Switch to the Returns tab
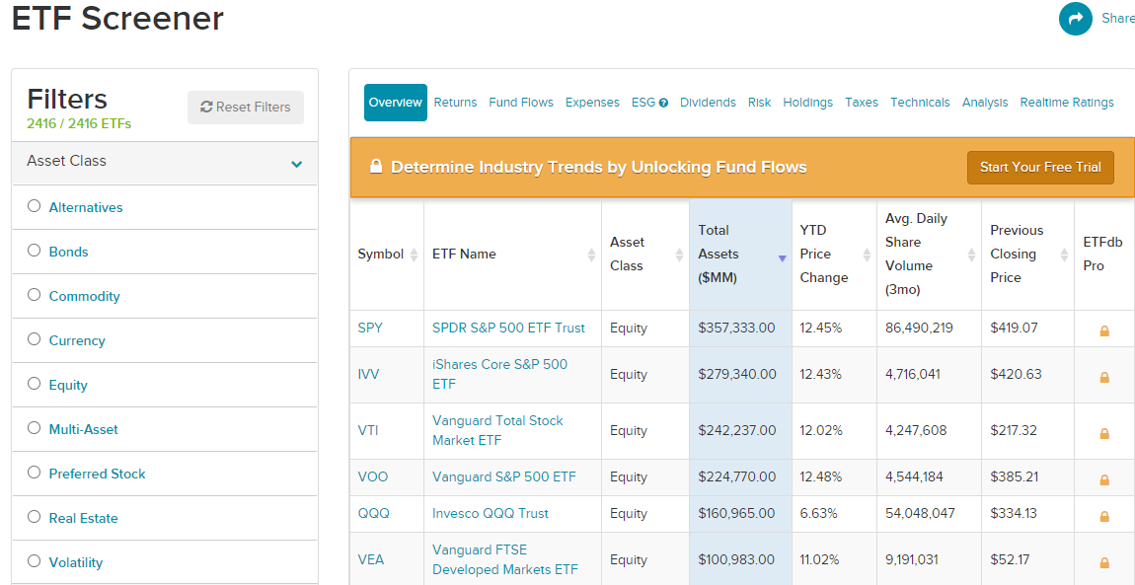 point(455,103)
